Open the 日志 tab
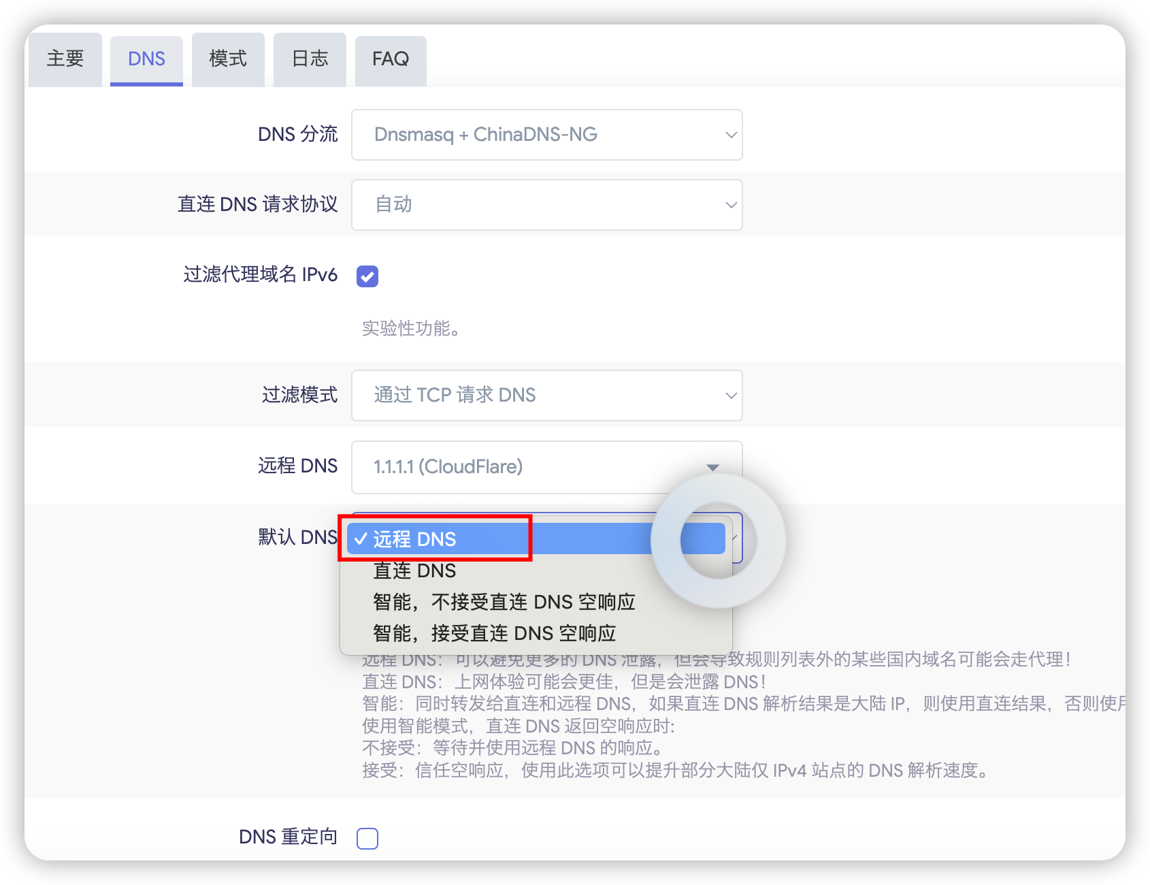 (310, 59)
